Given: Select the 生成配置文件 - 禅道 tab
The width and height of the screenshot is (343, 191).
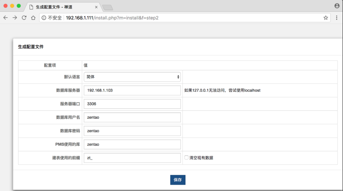Looking at the screenshot, I should pos(63,7).
